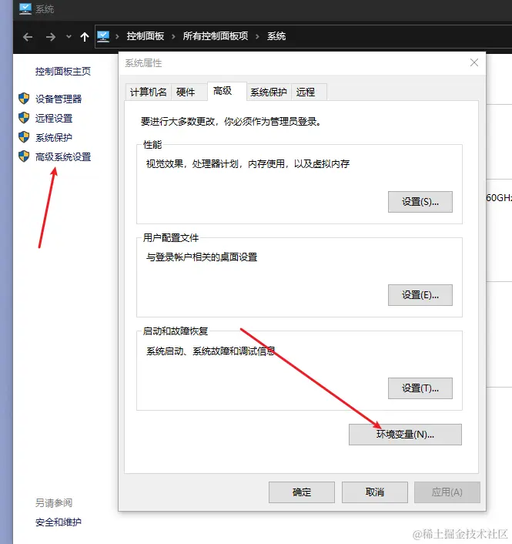This screenshot has height=544, width=512.
Task: Click the 系统属性 dialog title text
Action: pyautogui.click(x=143, y=63)
